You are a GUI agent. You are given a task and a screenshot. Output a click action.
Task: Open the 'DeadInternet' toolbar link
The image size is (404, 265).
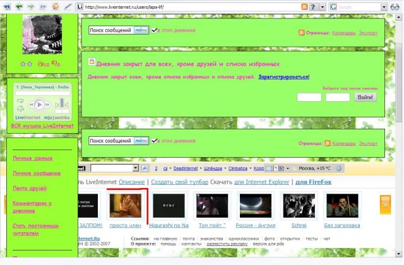click(186, 168)
